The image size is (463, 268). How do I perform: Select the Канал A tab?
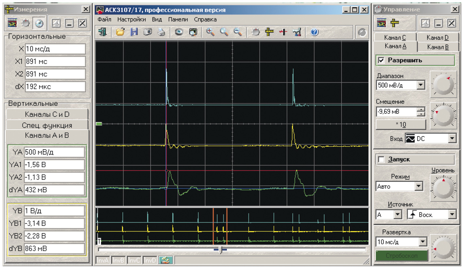coord(396,46)
